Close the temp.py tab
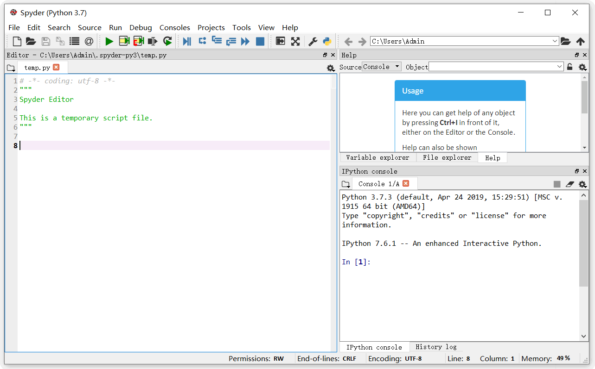The width and height of the screenshot is (595, 369). (56, 67)
